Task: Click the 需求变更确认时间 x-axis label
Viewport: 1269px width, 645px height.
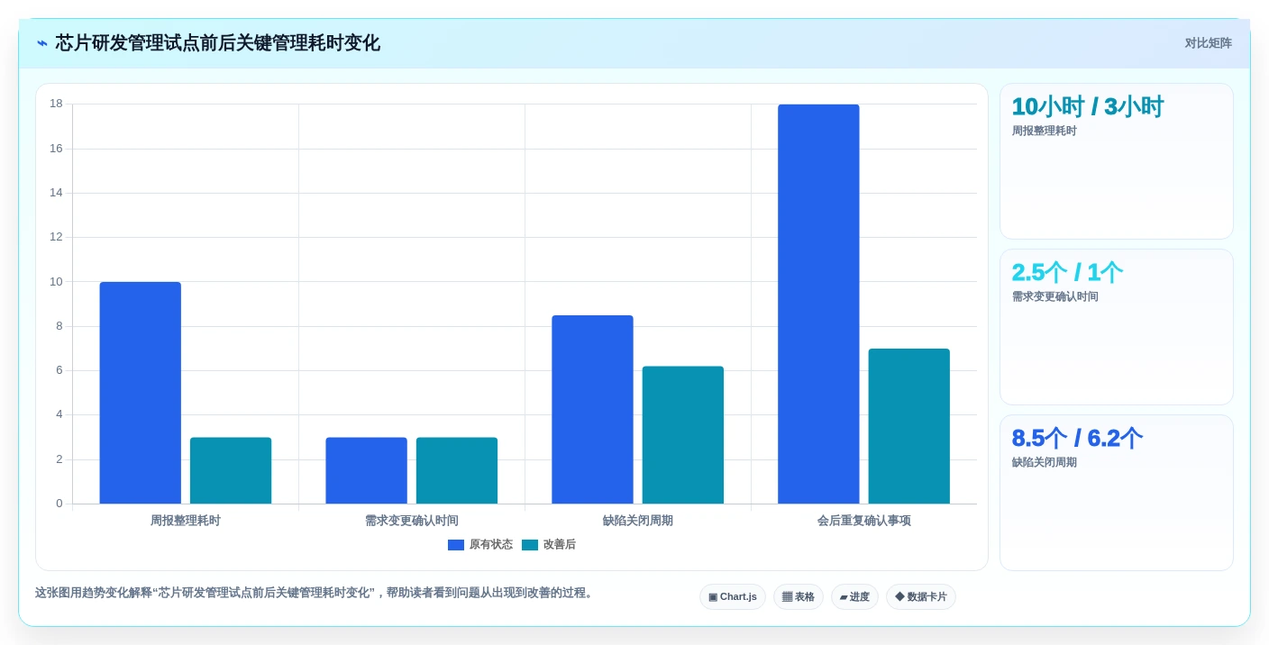Action: click(x=412, y=521)
